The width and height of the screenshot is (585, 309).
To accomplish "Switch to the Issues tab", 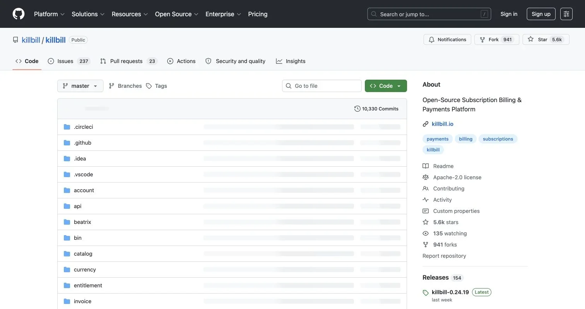I will 69,61.
